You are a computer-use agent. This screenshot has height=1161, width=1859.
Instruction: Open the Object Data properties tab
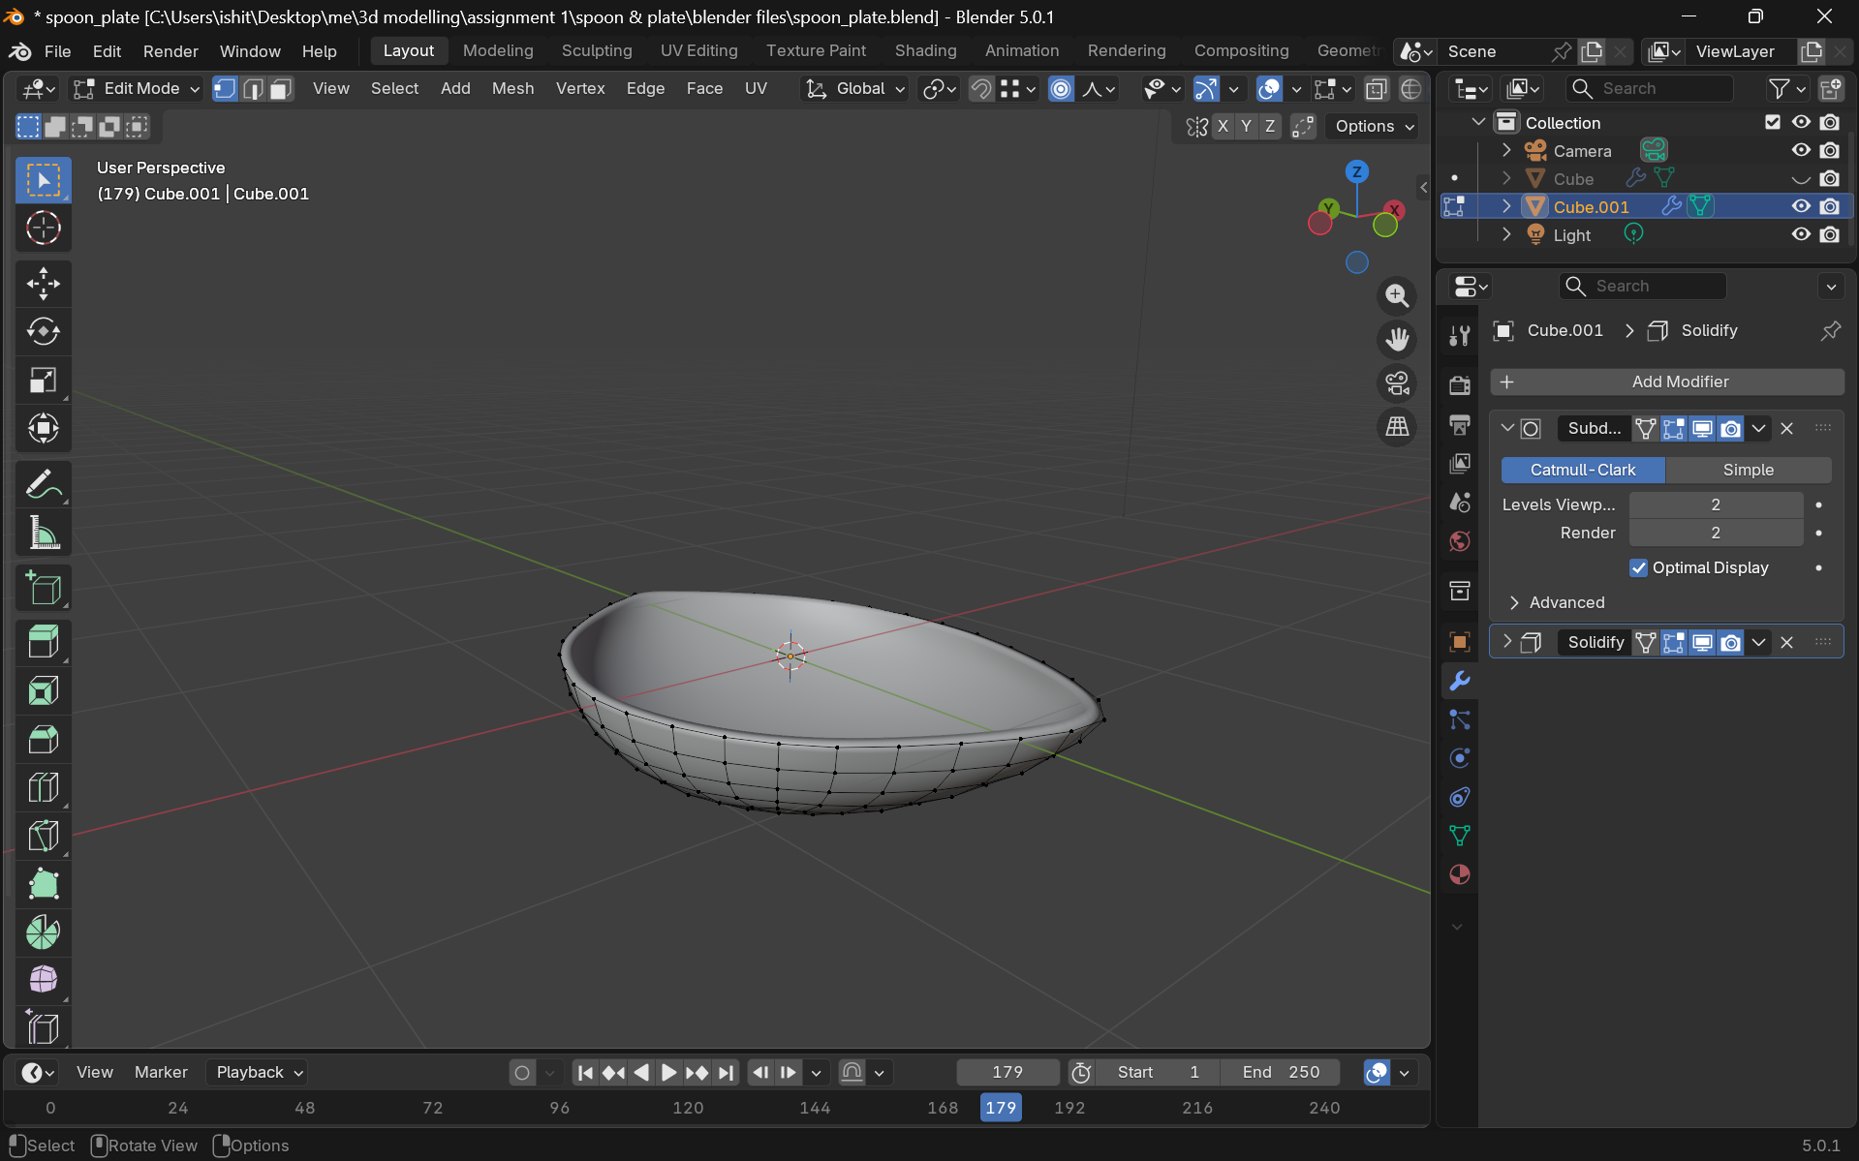tap(1460, 836)
